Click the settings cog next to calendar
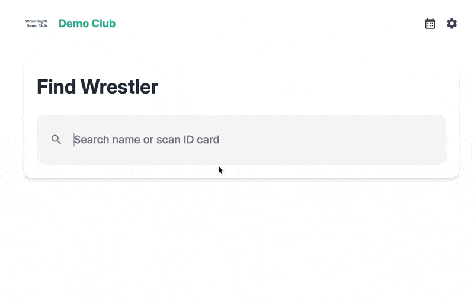474x303 pixels. pos(452,24)
